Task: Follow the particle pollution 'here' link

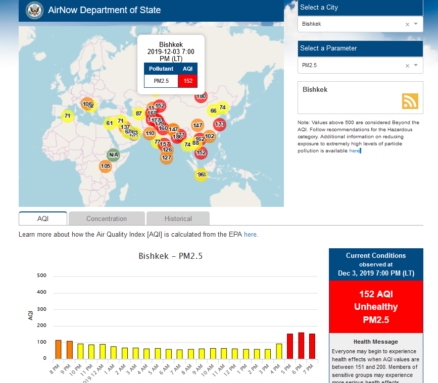Action: tap(354, 151)
